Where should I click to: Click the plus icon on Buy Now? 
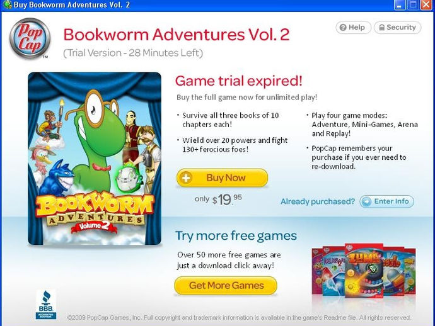click(186, 177)
